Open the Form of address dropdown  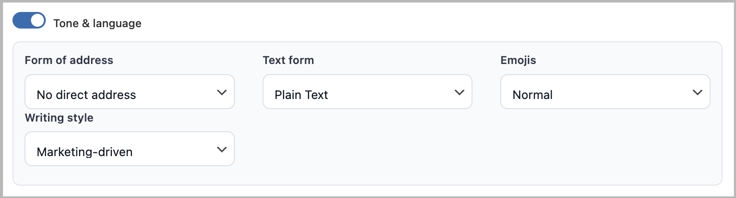pyautogui.click(x=129, y=92)
